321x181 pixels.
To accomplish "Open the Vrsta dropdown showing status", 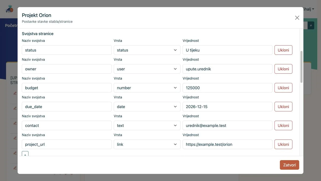I will pos(147,50).
